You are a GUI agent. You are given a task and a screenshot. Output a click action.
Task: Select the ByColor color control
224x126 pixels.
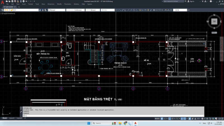(108, 10)
